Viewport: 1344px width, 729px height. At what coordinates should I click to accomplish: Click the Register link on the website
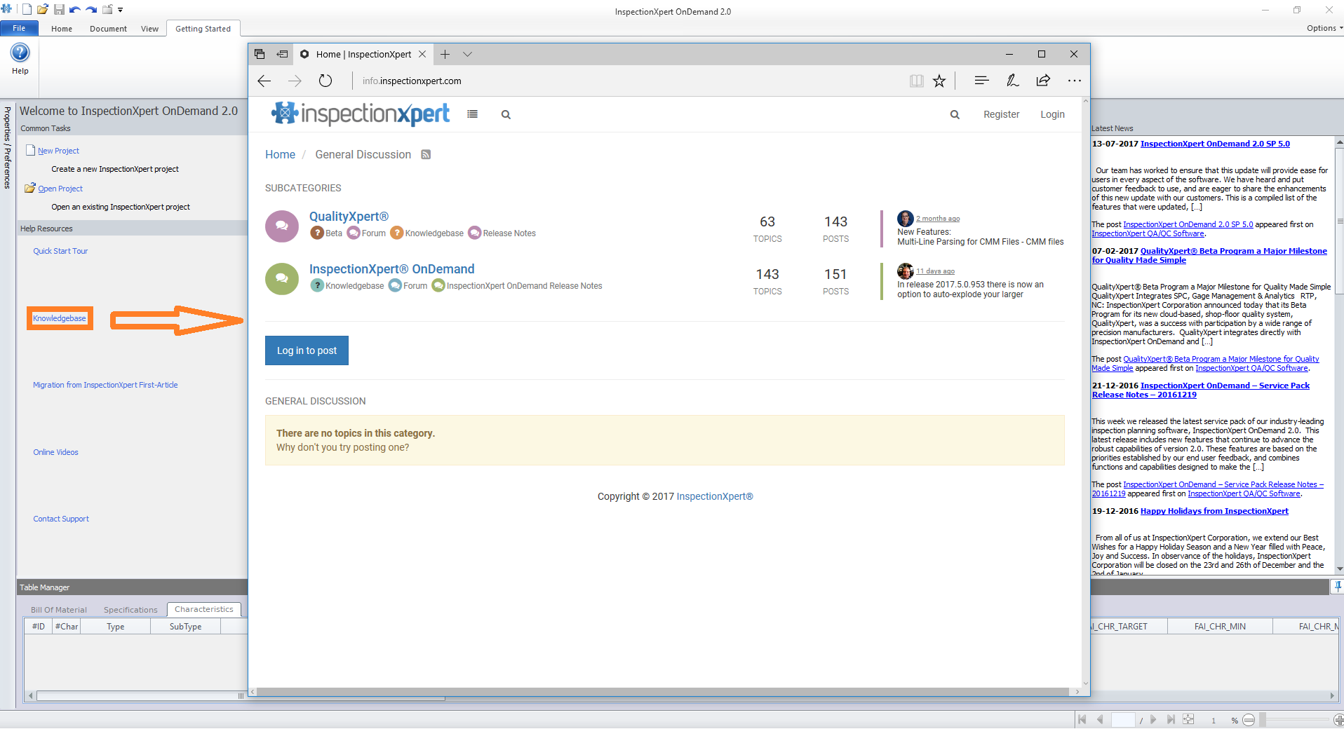pyautogui.click(x=1001, y=114)
